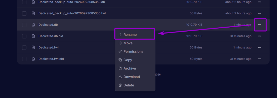This screenshot has height=98, width=277.
Task: Click the Delete trash icon
Action: [x=120, y=85]
